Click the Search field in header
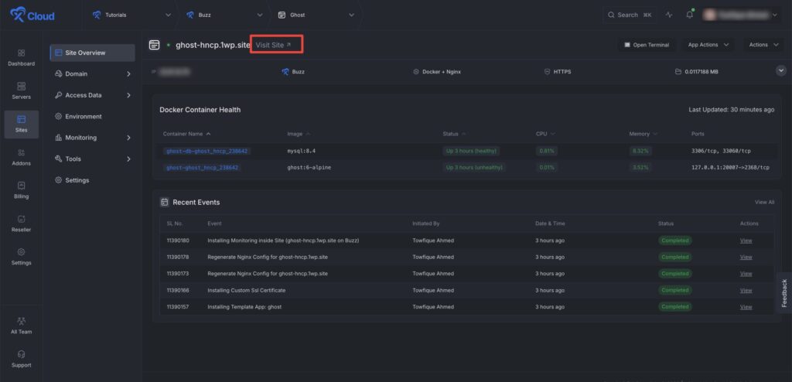Viewport: 792px width, 382px height. pyautogui.click(x=630, y=15)
